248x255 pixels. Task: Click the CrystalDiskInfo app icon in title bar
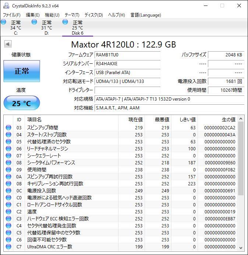click(x=6, y=6)
